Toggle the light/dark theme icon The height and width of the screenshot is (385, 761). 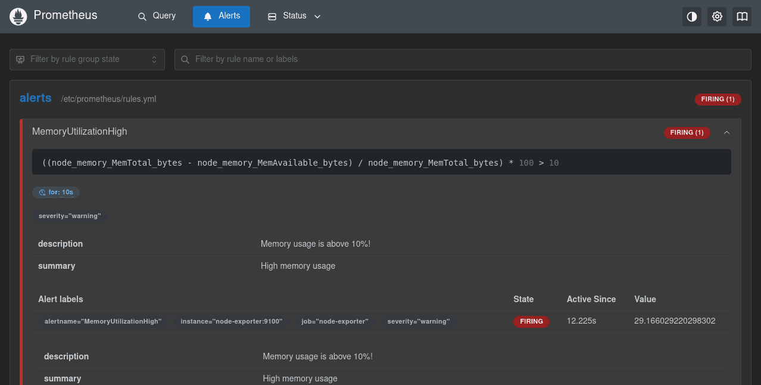[x=691, y=17]
